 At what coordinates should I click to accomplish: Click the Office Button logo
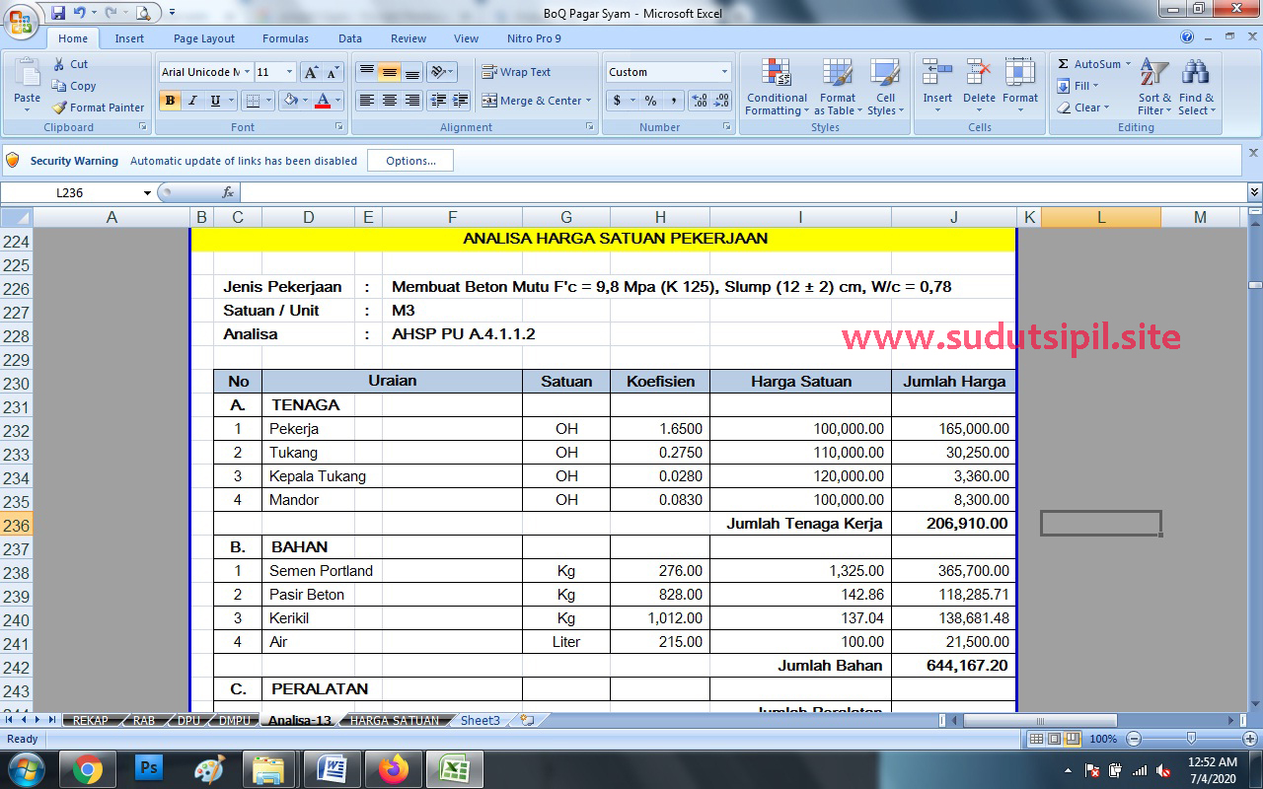coord(20,20)
